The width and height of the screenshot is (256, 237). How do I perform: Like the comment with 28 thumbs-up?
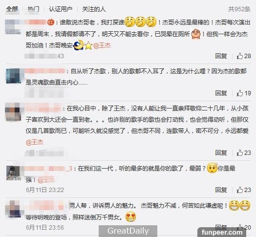pyautogui.click(x=239, y=56)
